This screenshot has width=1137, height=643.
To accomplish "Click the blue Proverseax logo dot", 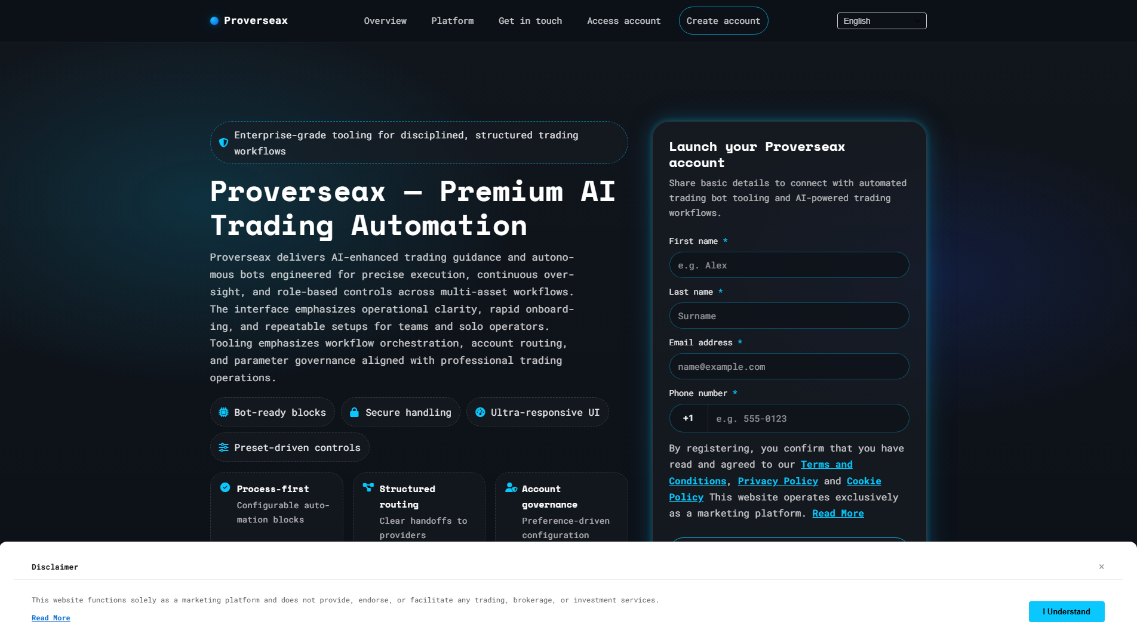I will point(214,21).
